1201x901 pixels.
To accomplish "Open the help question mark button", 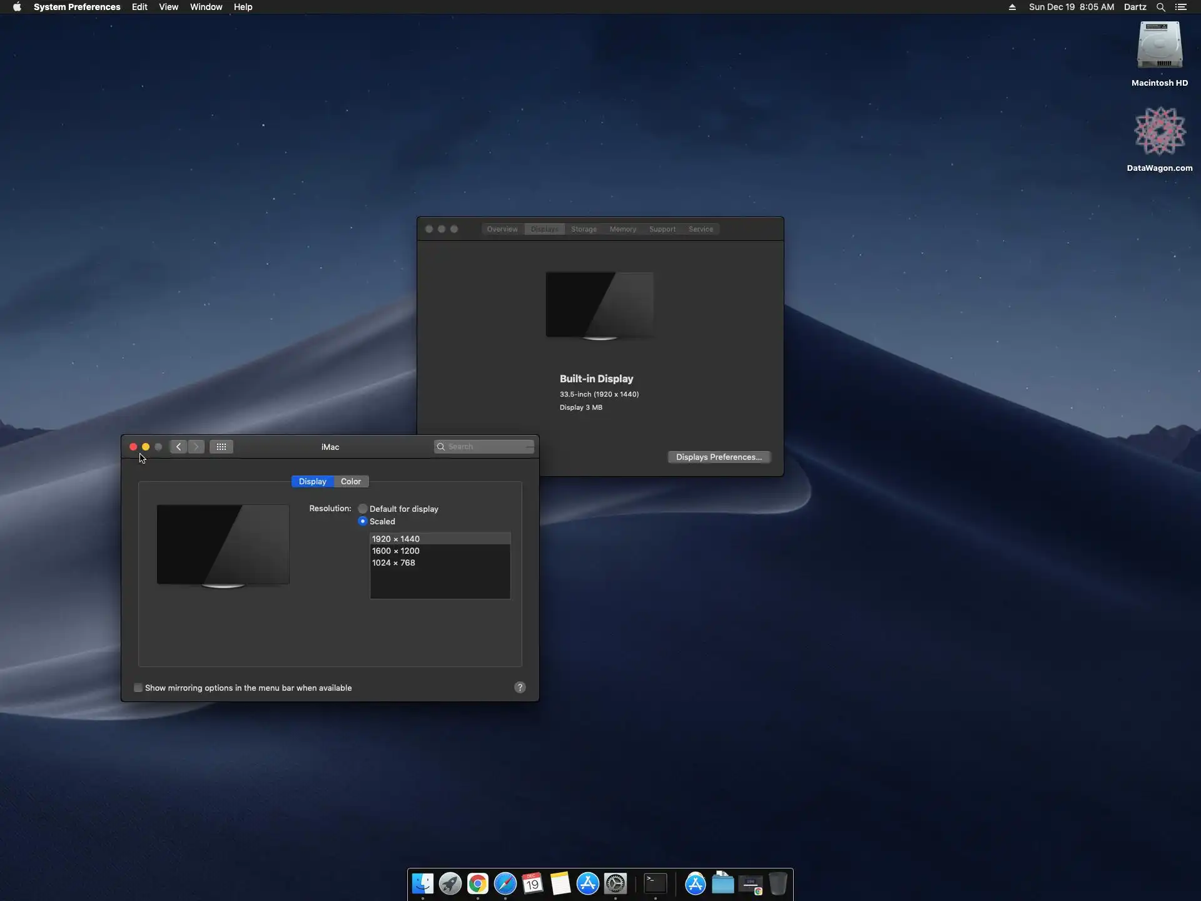I will coord(520,688).
